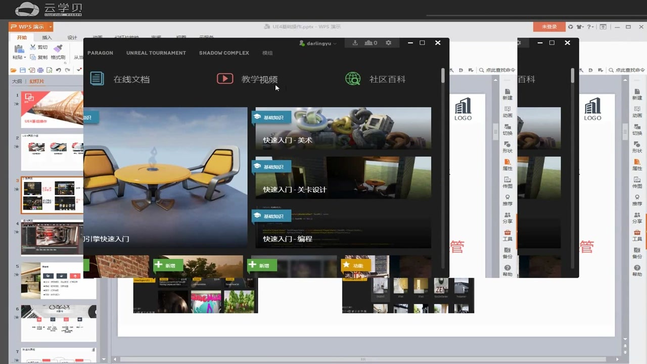Select the Format Painter (格式刷) brush
The image size is (647, 364).
coord(58,52)
